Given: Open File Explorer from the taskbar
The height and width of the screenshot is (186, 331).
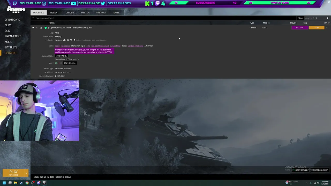Looking at the screenshot, I should pyautogui.click(x=16, y=183).
